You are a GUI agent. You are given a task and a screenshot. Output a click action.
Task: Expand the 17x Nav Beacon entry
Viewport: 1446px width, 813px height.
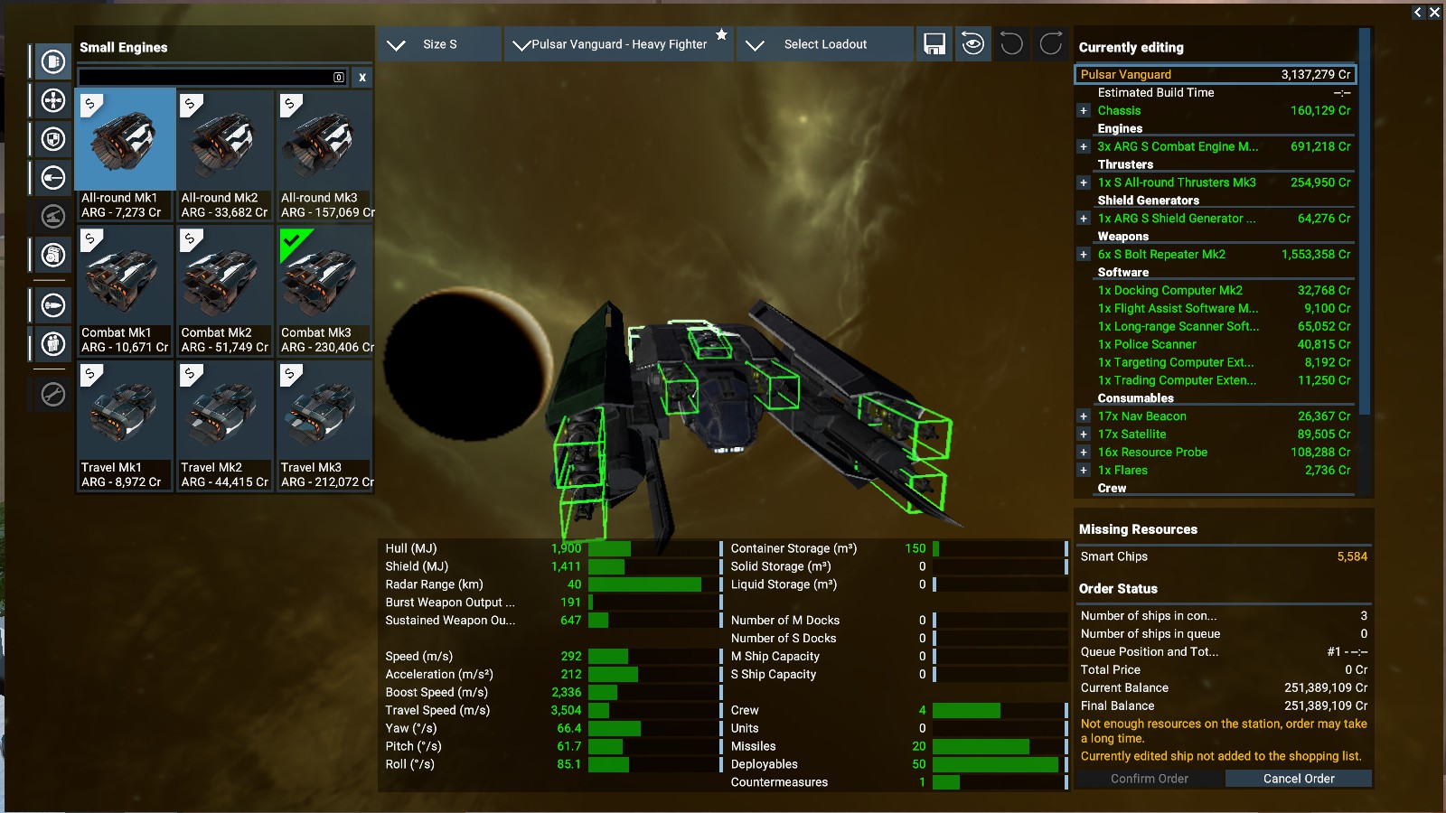1083,416
